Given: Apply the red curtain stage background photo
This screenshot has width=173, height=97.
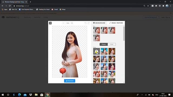Looking at the screenshot, I should (x=112, y=67).
